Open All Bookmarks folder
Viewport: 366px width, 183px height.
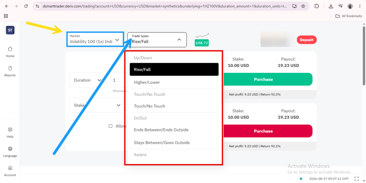coord(349,16)
